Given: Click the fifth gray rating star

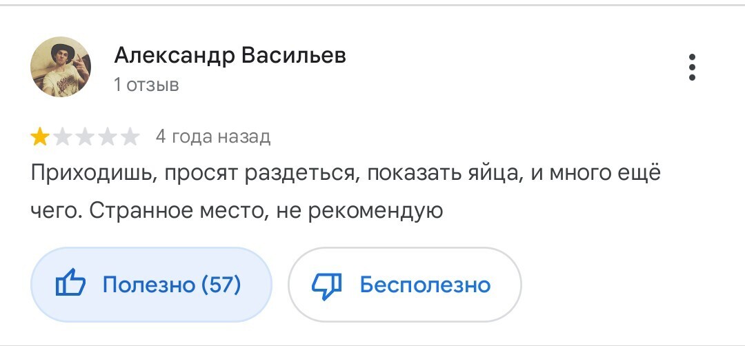Looking at the screenshot, I should click(130, 137).
